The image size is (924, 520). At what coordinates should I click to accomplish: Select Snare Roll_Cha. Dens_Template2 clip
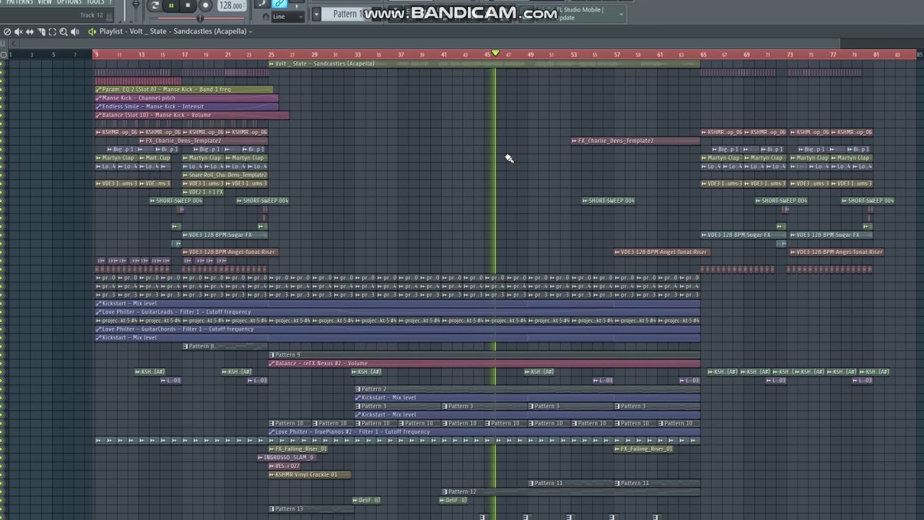(x=225, y=175)
